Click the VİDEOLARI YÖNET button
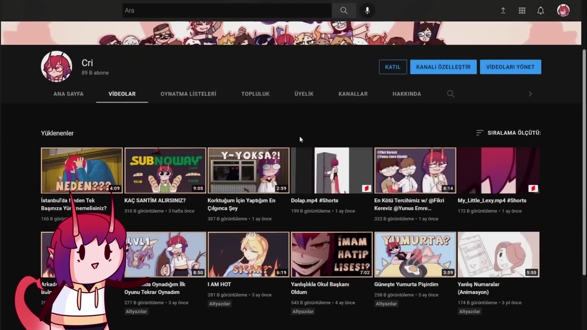 tap(510, 67)
